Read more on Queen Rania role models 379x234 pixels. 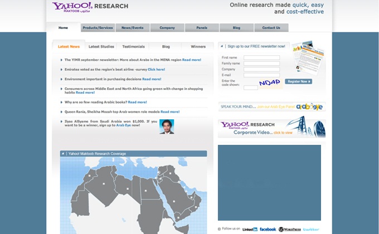(170, 111)
